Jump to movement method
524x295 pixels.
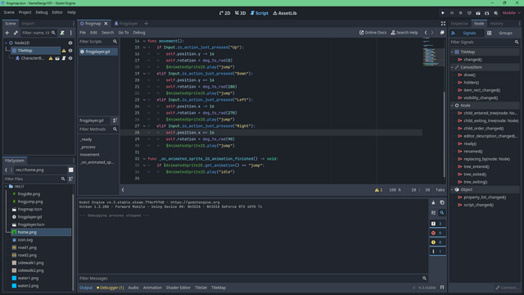tap(89, 155)
